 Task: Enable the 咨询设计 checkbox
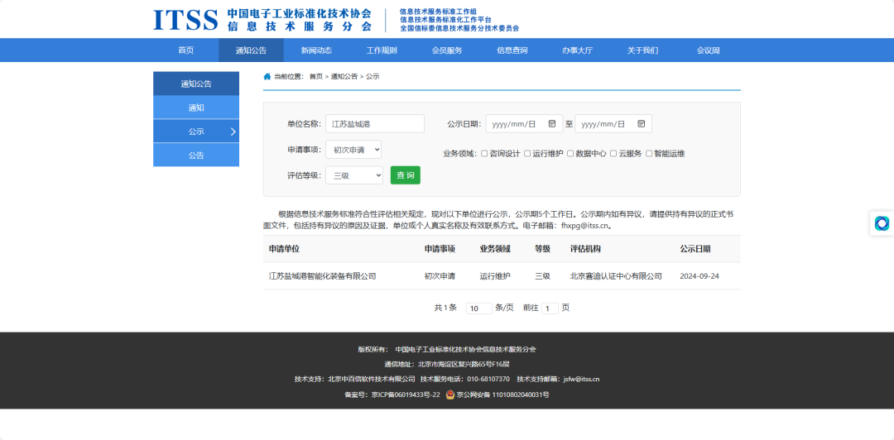coord(484,153)
